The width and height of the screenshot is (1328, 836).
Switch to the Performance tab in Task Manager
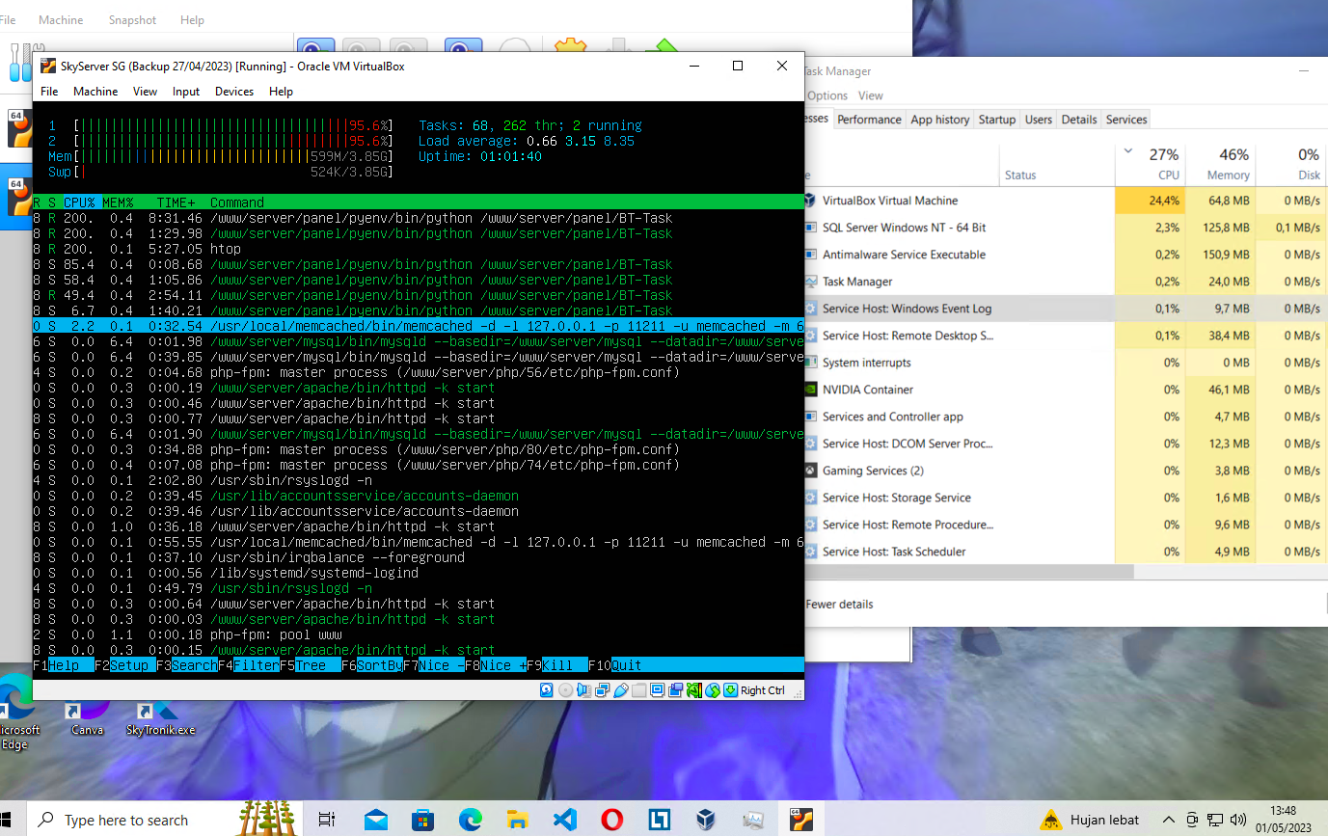click(869, 120)
